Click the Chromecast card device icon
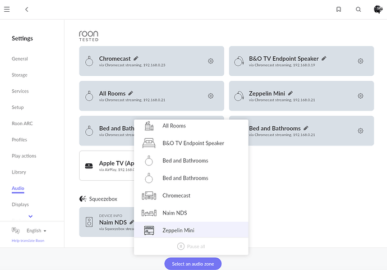This screenshot has width=387, height=270. coord(89,61)
